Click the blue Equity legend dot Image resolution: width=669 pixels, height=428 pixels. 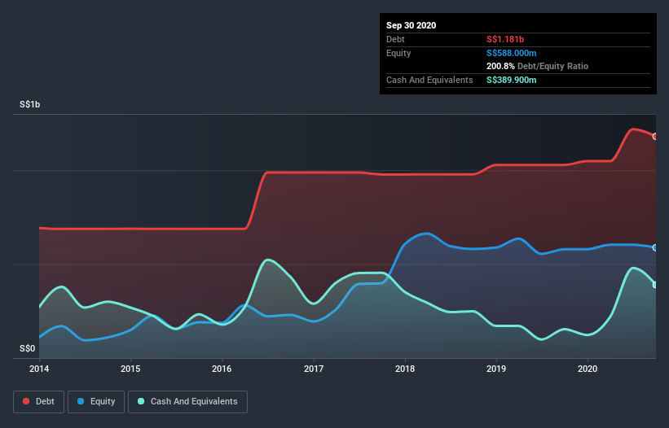pos(81,401)
